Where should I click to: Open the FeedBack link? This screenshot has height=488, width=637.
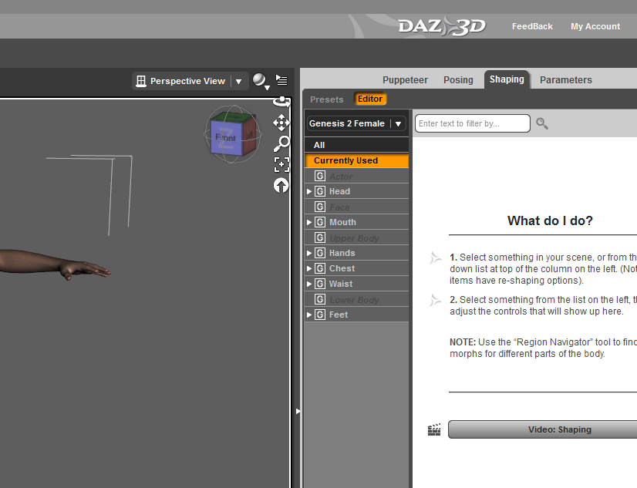[532, 26]
